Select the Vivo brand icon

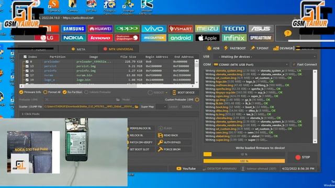click(154, 29)
